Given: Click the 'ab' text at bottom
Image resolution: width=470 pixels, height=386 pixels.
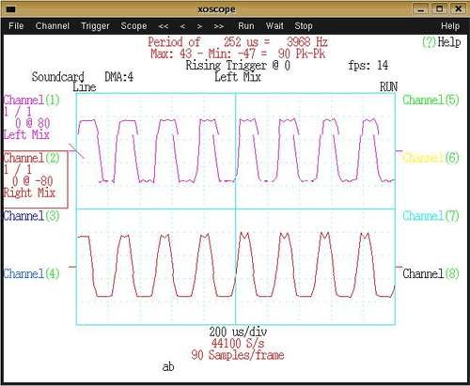Looking at the screenshot, I should pos(168,366).
